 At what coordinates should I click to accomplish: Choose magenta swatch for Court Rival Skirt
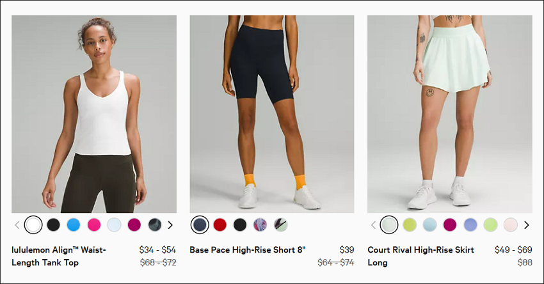pyautogui.click(x=450, y=225)
